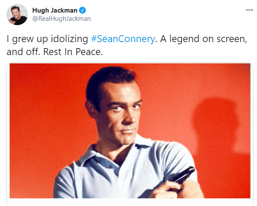257x206 pixels.
Task: Select the "Rest In Peace." text
Action: tap(73, 52)
